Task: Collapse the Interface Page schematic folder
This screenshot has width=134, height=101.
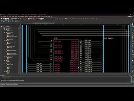Action: click(x=5, y=56)
